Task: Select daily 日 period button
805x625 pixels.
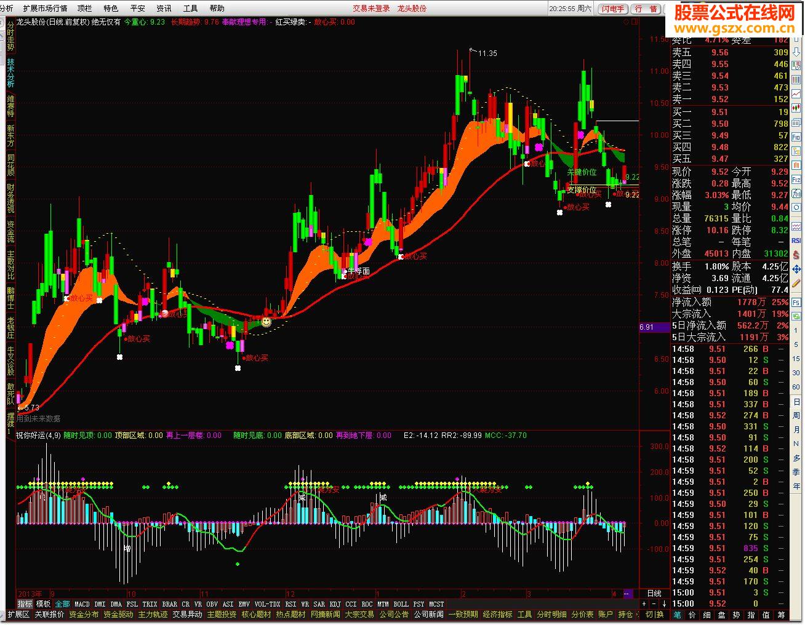Action: point(796,402)
